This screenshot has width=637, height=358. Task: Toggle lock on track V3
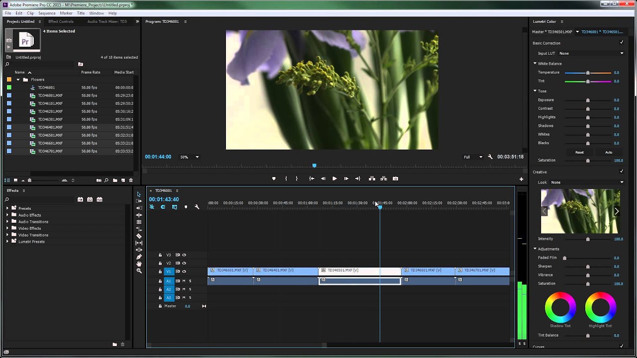click(160, 255)
